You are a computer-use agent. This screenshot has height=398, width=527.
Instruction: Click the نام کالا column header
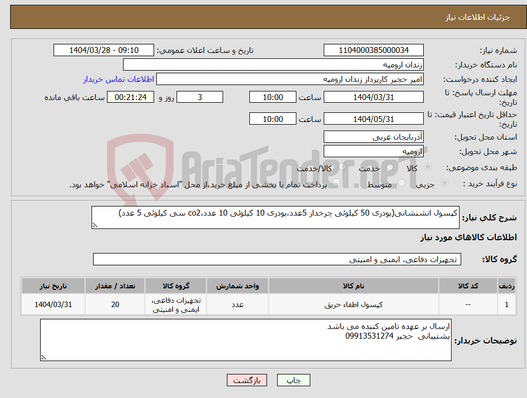point(354,286)
